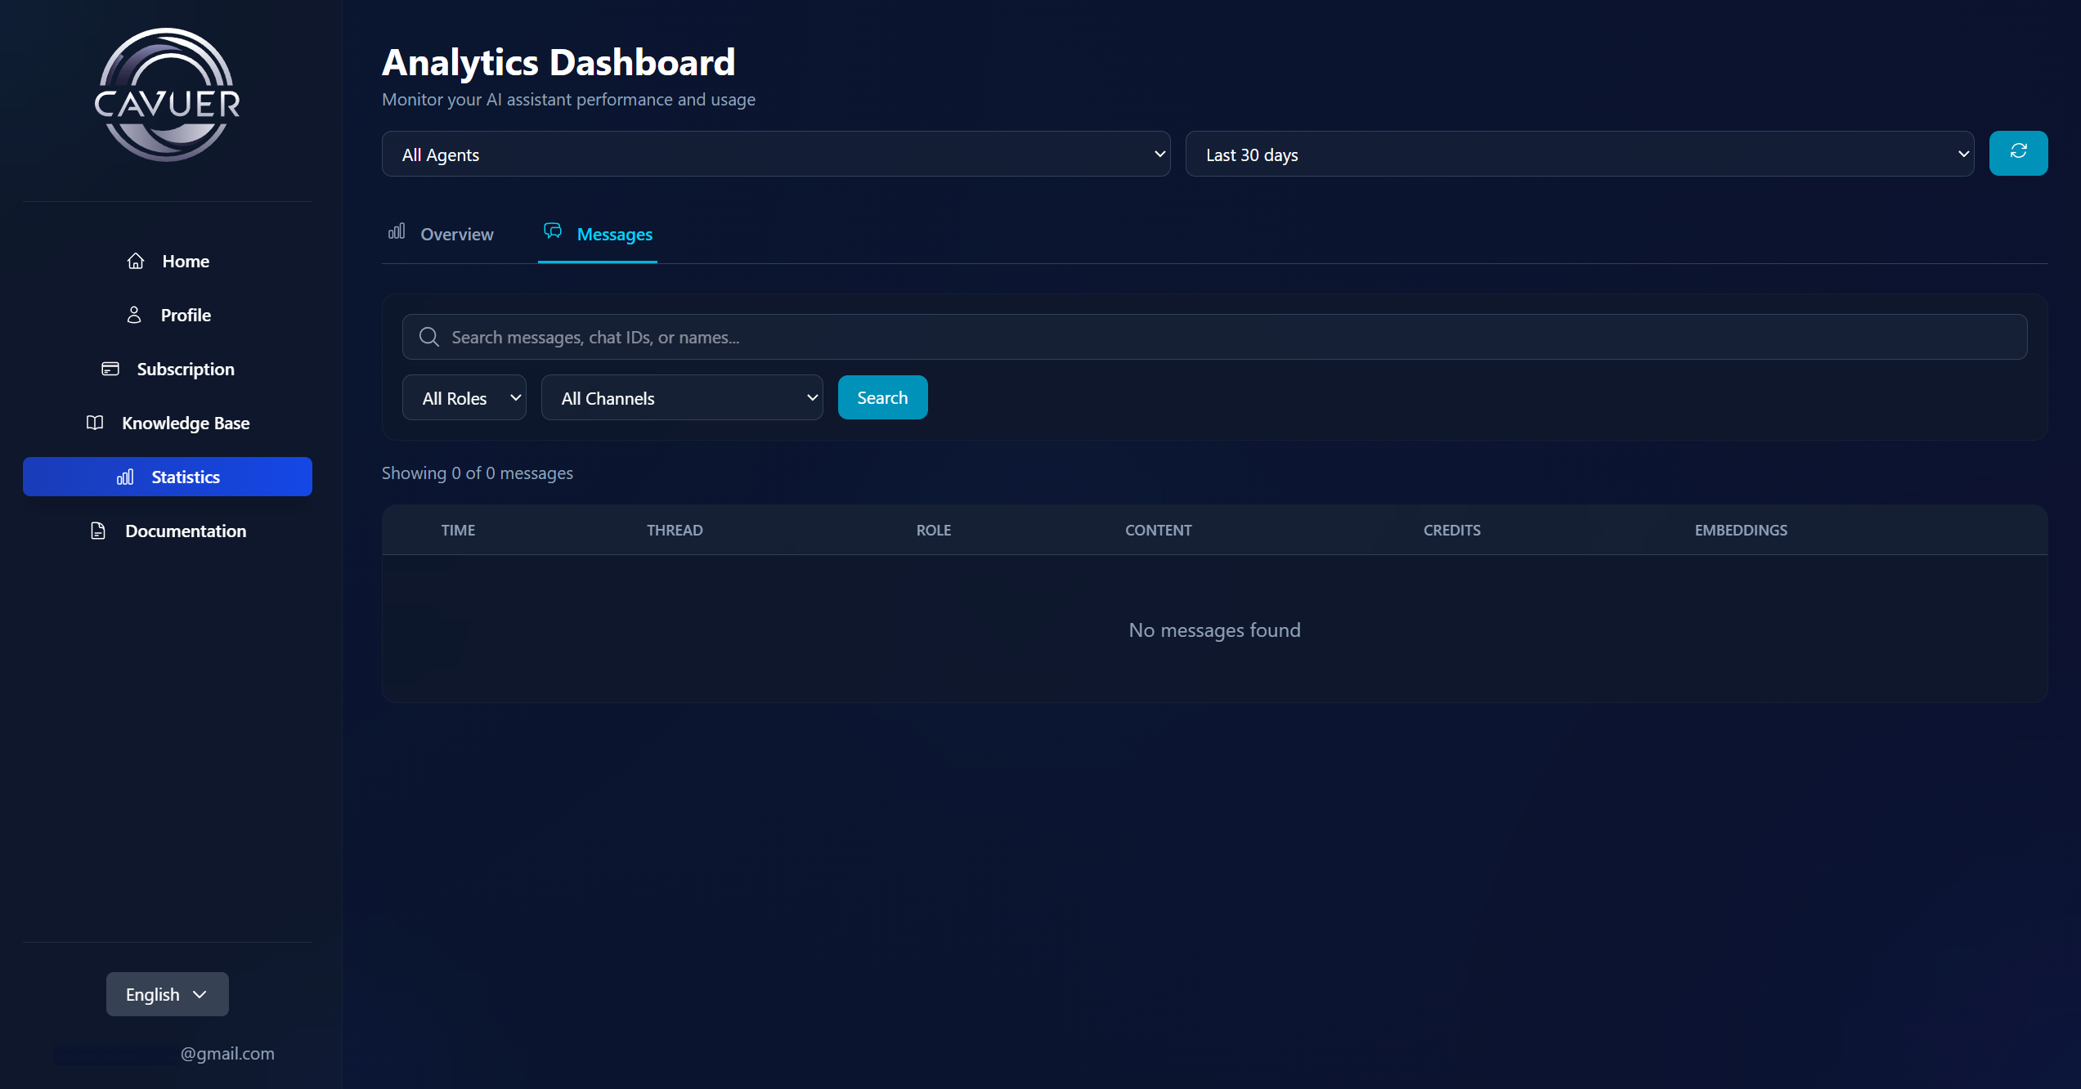Viewport: 2081px width, 1089px height.
Task: Change language from English selector
Action: 167,994
